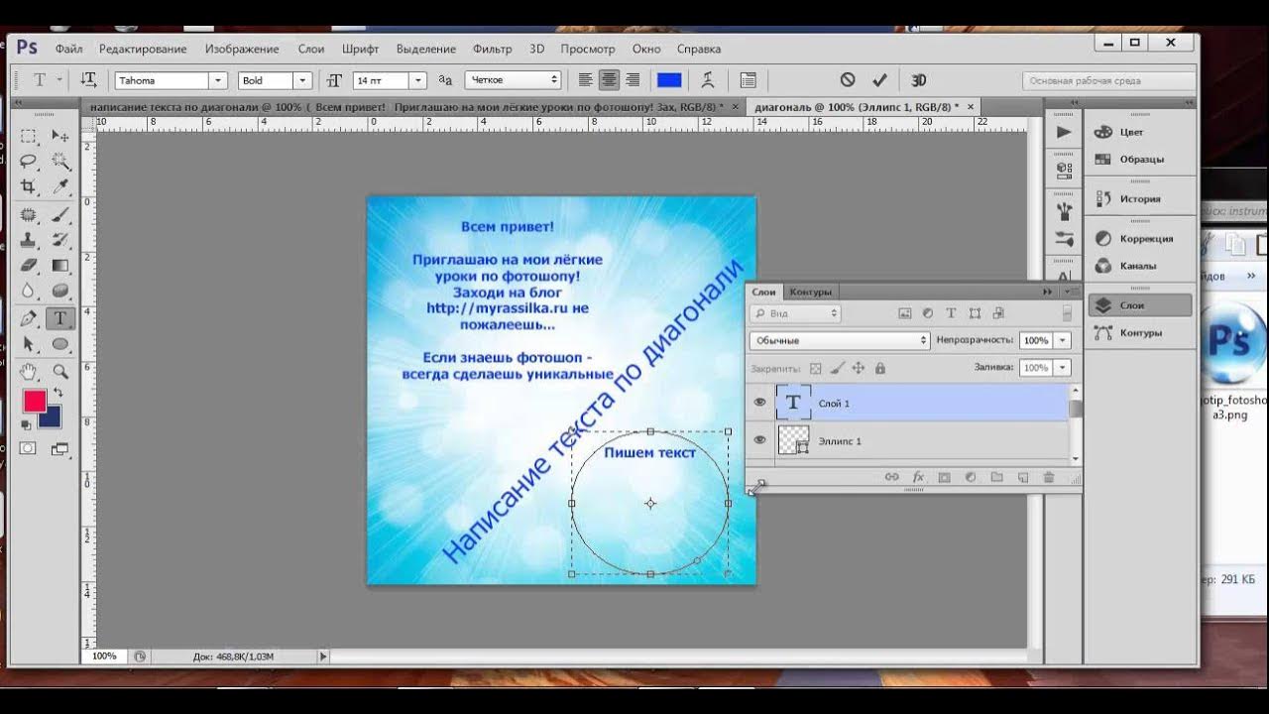Select the Path Selection tool

(x=29, y=344)
